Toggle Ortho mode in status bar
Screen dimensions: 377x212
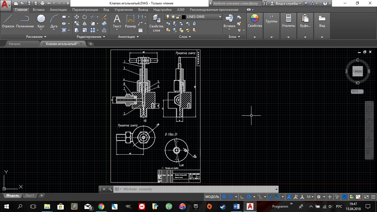pos(242,197)
